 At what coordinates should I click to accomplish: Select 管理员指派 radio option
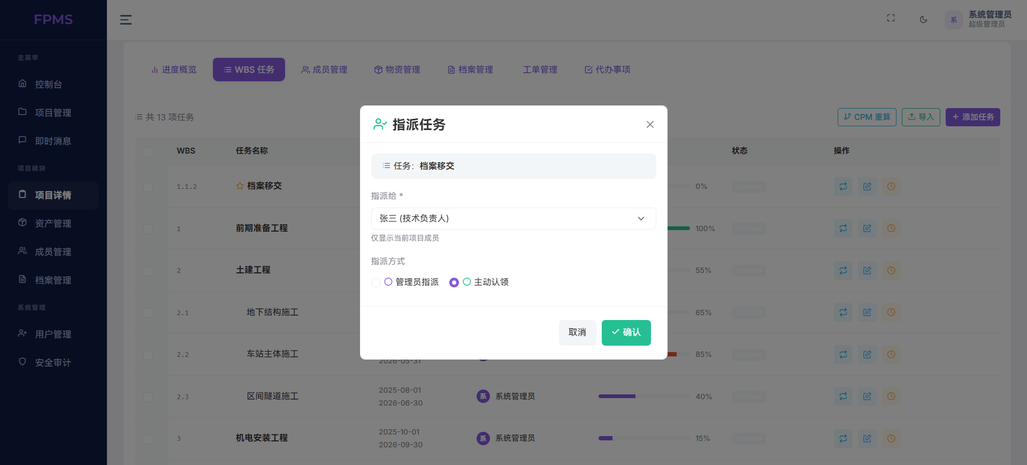pos(376,283)
